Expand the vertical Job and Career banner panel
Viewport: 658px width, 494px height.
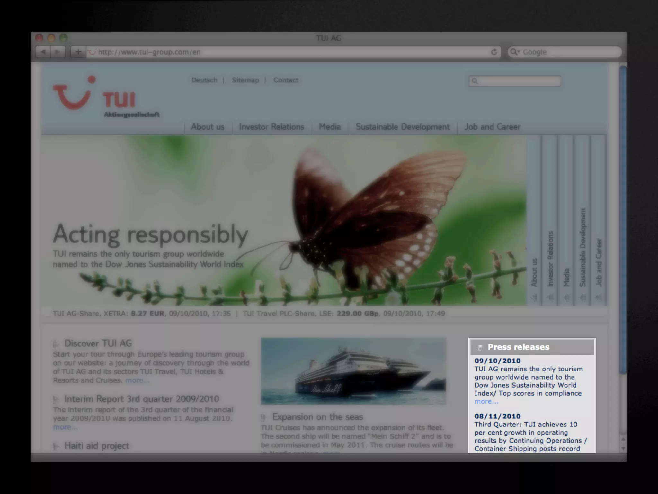click(599, 220)
